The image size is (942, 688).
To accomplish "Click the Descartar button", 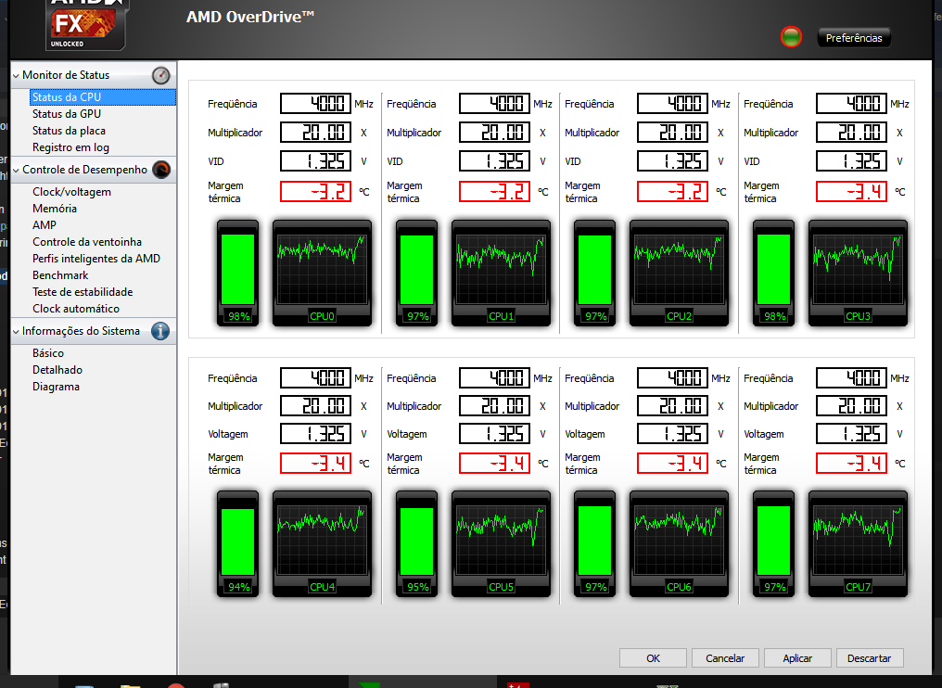I will click(x=870, y=658).
